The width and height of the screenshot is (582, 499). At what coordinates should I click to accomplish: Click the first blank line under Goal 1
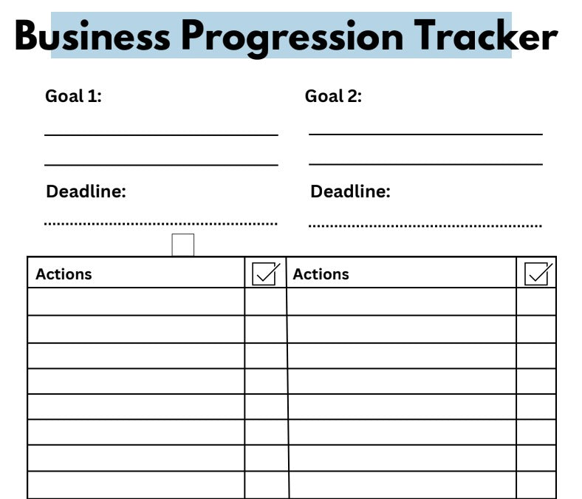[x=161, y=135]
